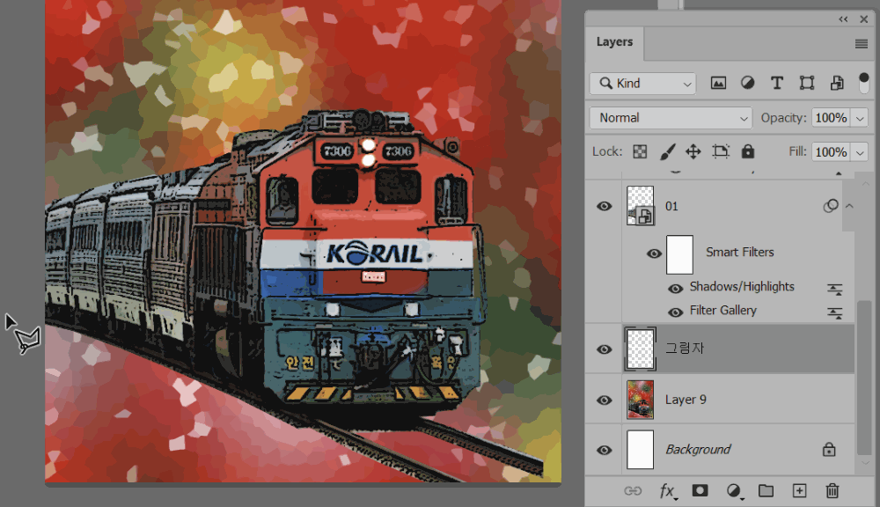Open the Normal blend mode dropdown

pos(671,118)
